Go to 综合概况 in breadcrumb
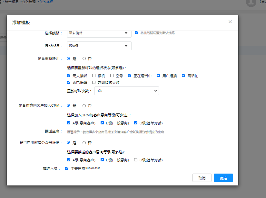Image resolution: width=266 pixels, height=198 pixels. (12, 2)
